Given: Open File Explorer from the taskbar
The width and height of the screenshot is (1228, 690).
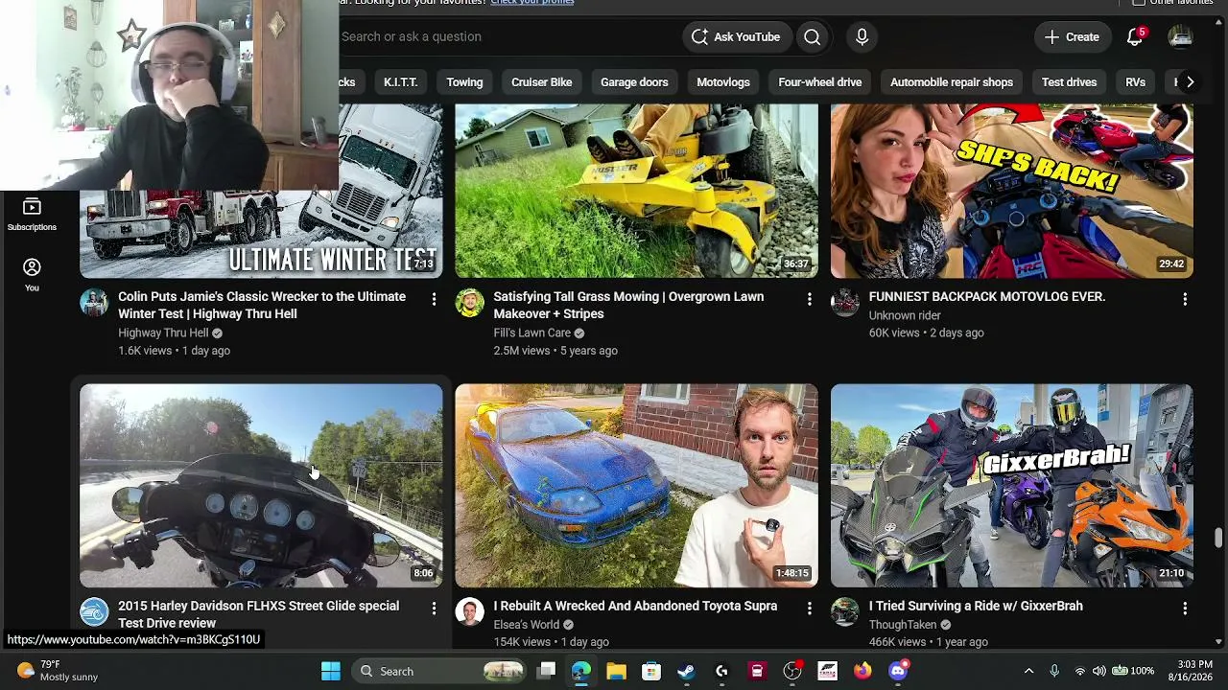Looking at the screenshot, I should point(616,671).
